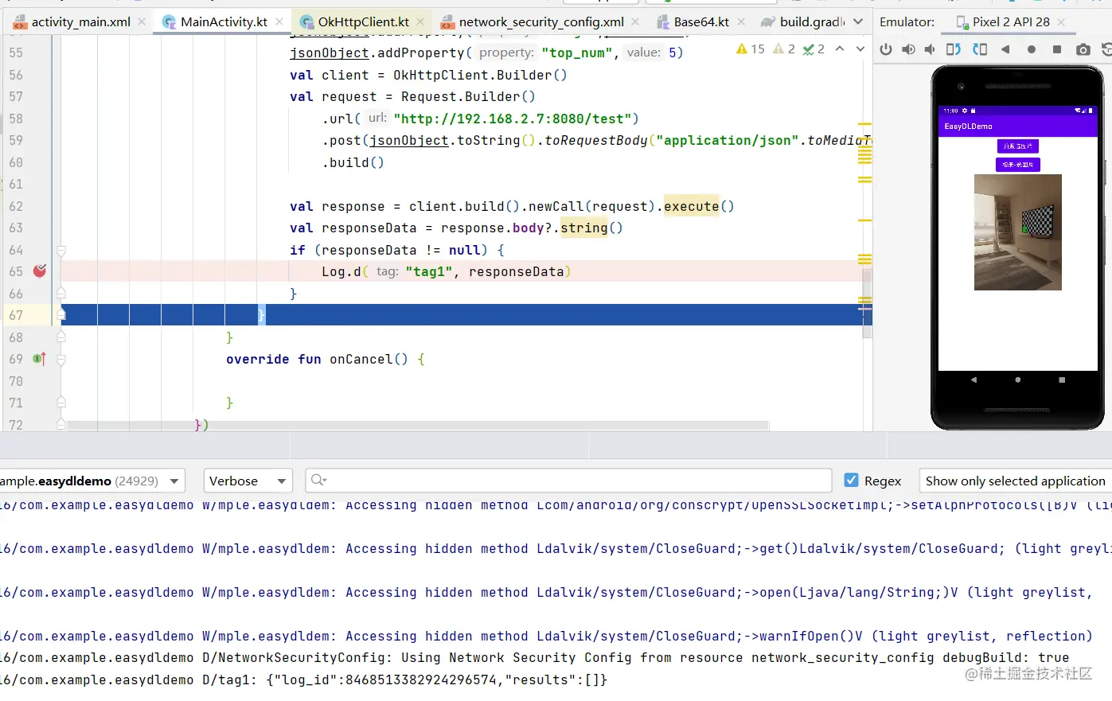Collapse the code fold at line 64

pos(61,250)
